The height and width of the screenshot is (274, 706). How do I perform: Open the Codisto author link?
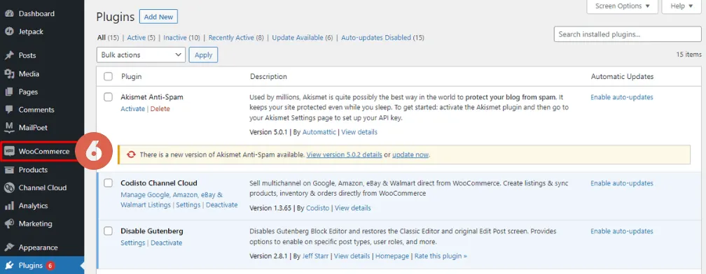[317, 208]
